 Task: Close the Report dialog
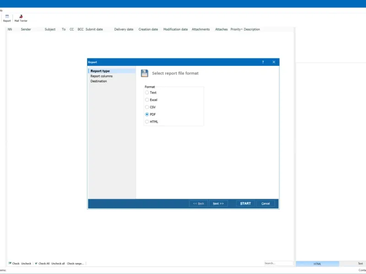[x=274, y=62]
